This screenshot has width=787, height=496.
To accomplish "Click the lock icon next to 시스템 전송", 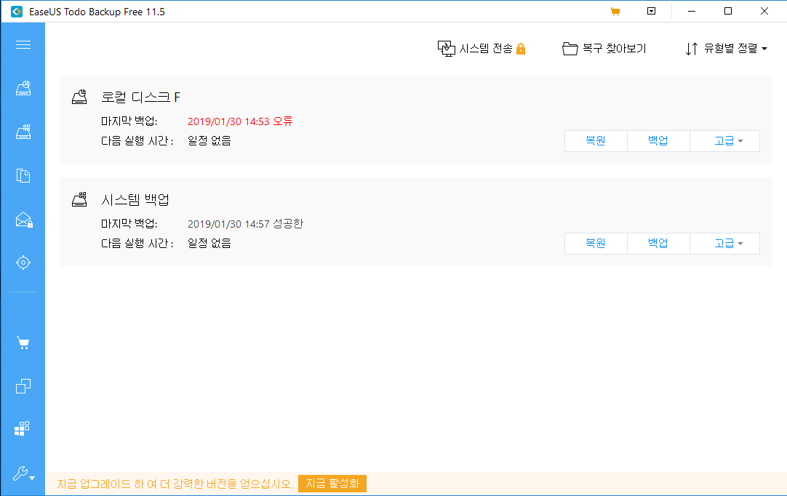I will (x=521, y=49).
